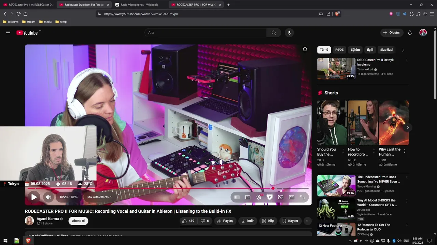437x245 pixels.
Task: Download the video via İndir
Action: [248, 221]
